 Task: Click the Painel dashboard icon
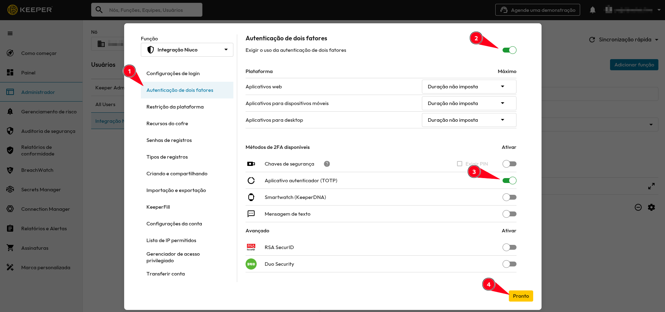click(10, 72)
